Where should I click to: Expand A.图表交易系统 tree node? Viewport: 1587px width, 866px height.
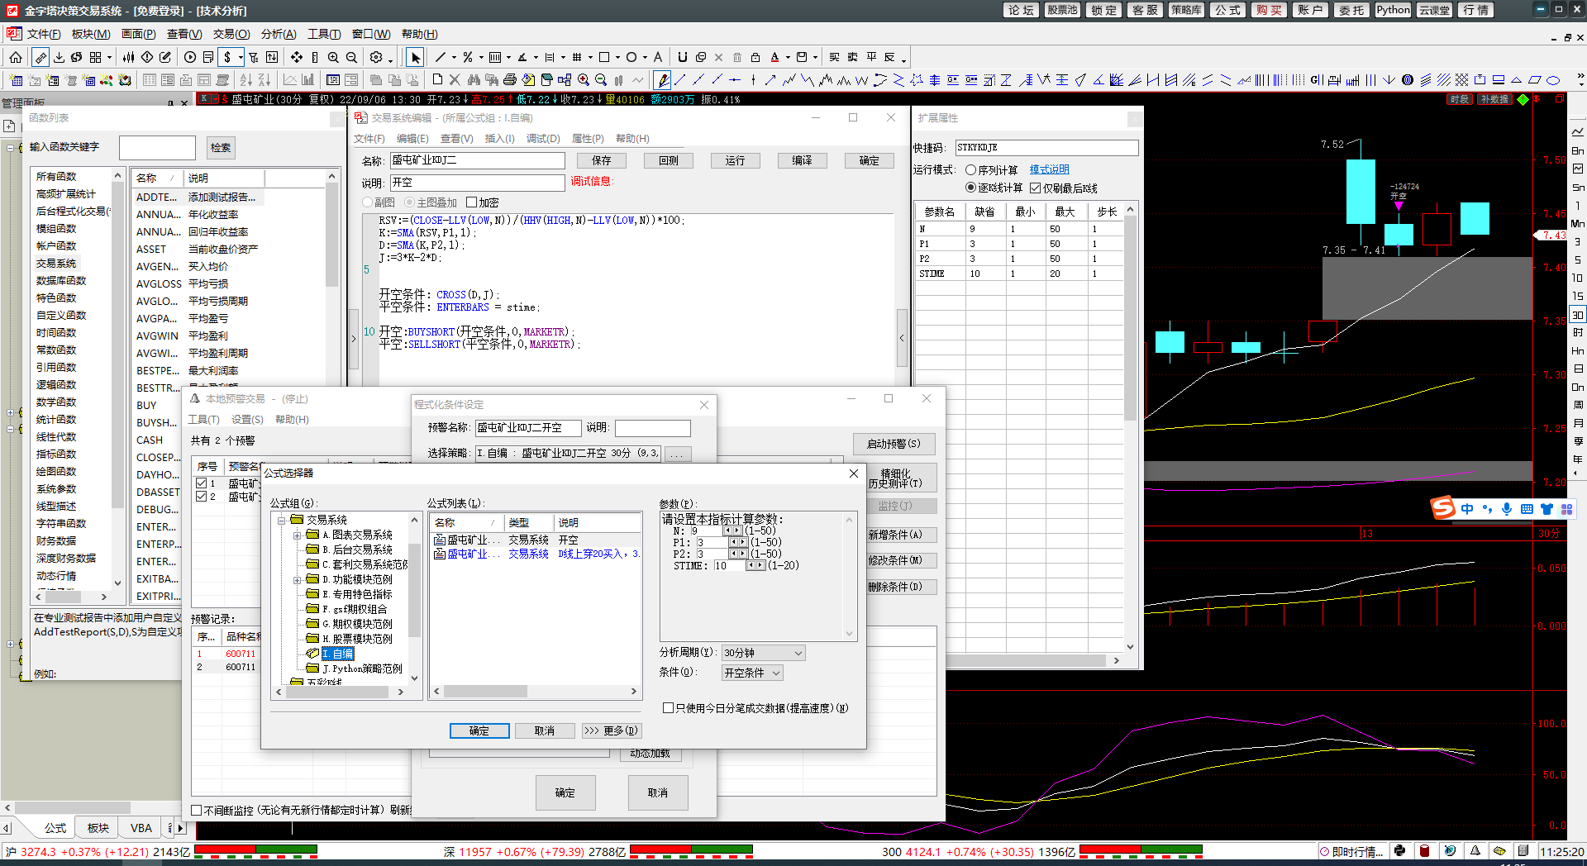[297, 535]
